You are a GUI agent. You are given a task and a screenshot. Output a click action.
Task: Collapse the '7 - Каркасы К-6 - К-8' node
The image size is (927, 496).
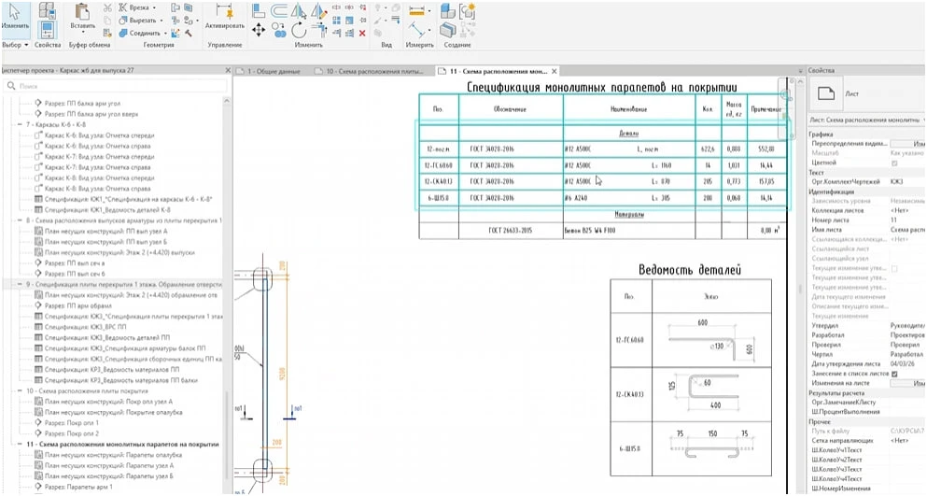(x=20, y=125)
